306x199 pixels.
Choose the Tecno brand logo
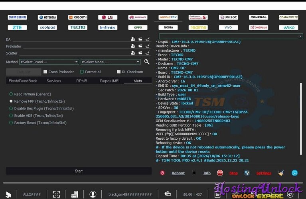(x=78, y=27)
